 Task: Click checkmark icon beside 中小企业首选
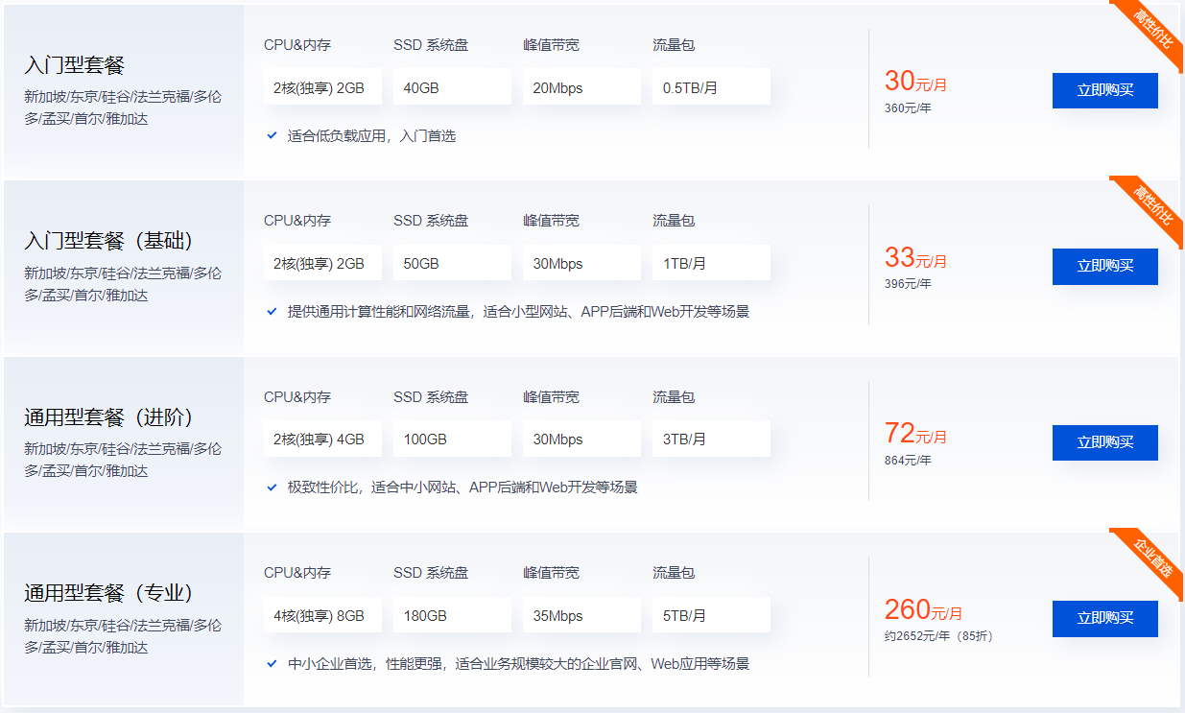273,664
